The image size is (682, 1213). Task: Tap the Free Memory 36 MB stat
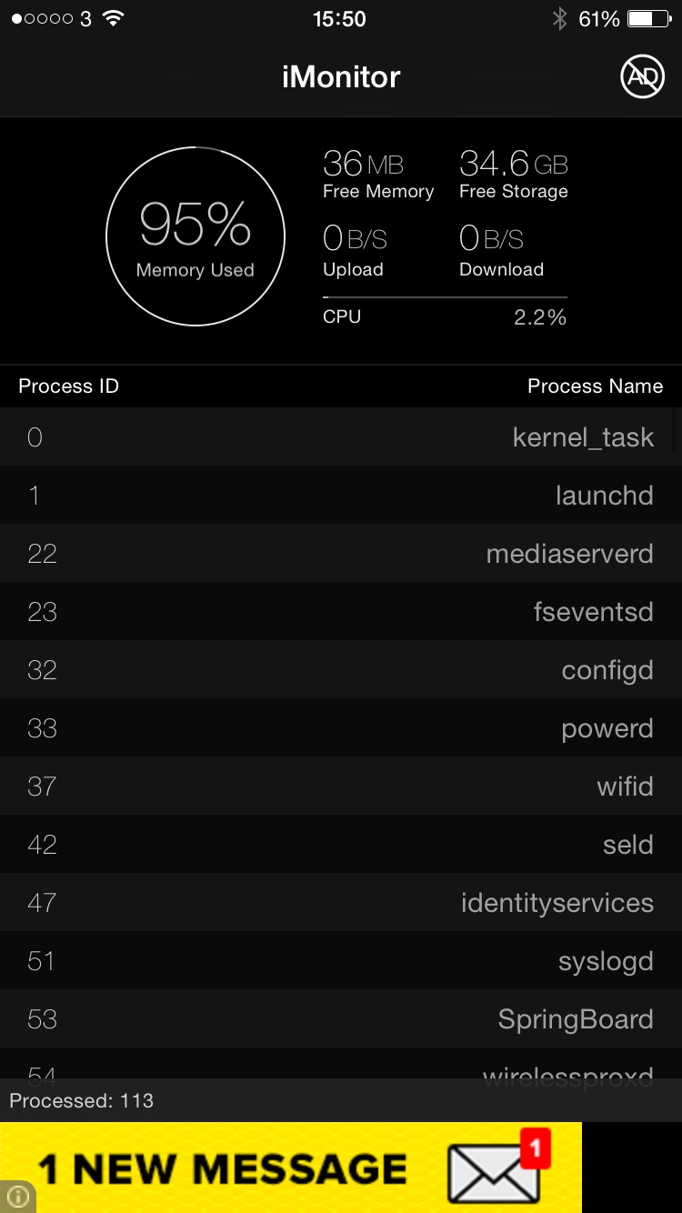point(378,175)
